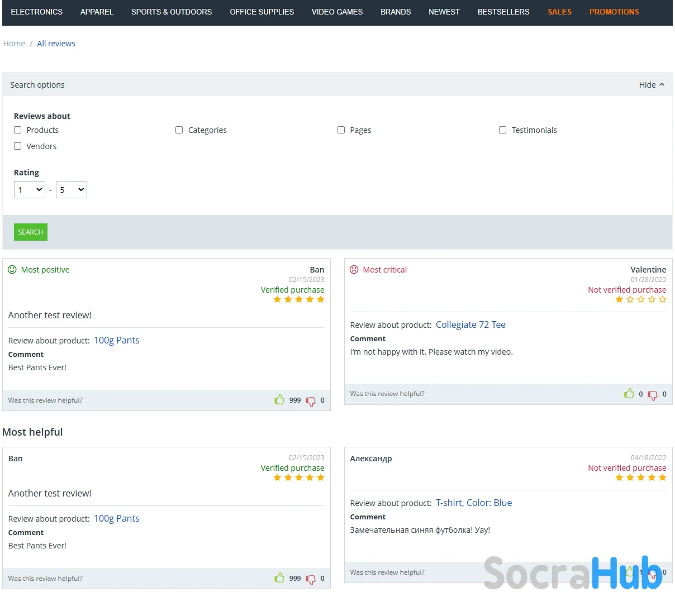Click the Most helpful heading

[x=32, y=432]
